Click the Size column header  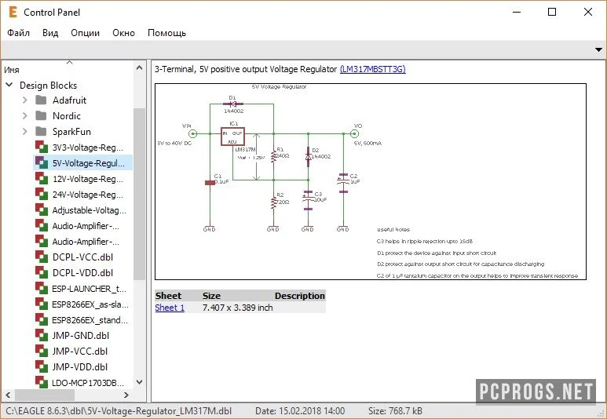coord(211,296)
